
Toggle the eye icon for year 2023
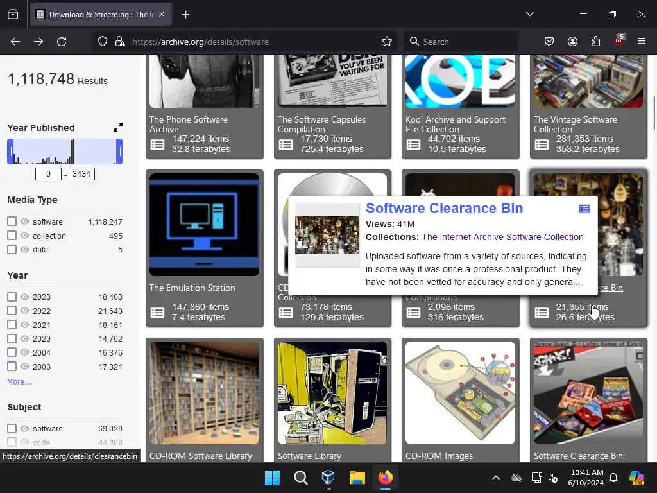click(x=25, y=297)
